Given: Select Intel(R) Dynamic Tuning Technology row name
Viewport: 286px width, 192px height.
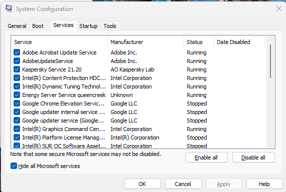Looking at the screenshot, I should (64, 86).
